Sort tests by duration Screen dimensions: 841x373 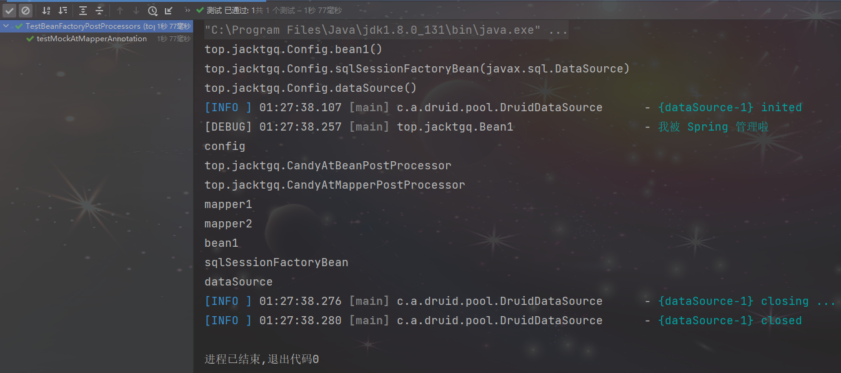[x=62, y=11]
